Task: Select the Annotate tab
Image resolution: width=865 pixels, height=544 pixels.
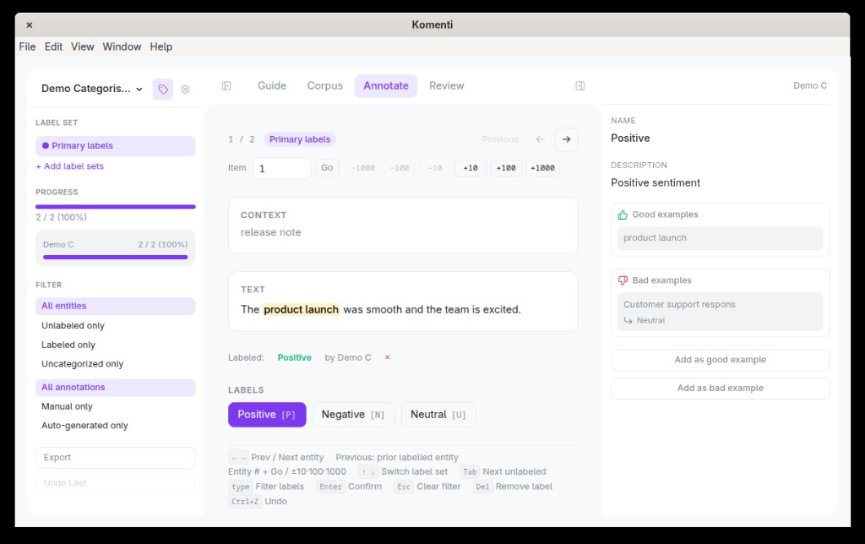Action: tap(386, 86)
